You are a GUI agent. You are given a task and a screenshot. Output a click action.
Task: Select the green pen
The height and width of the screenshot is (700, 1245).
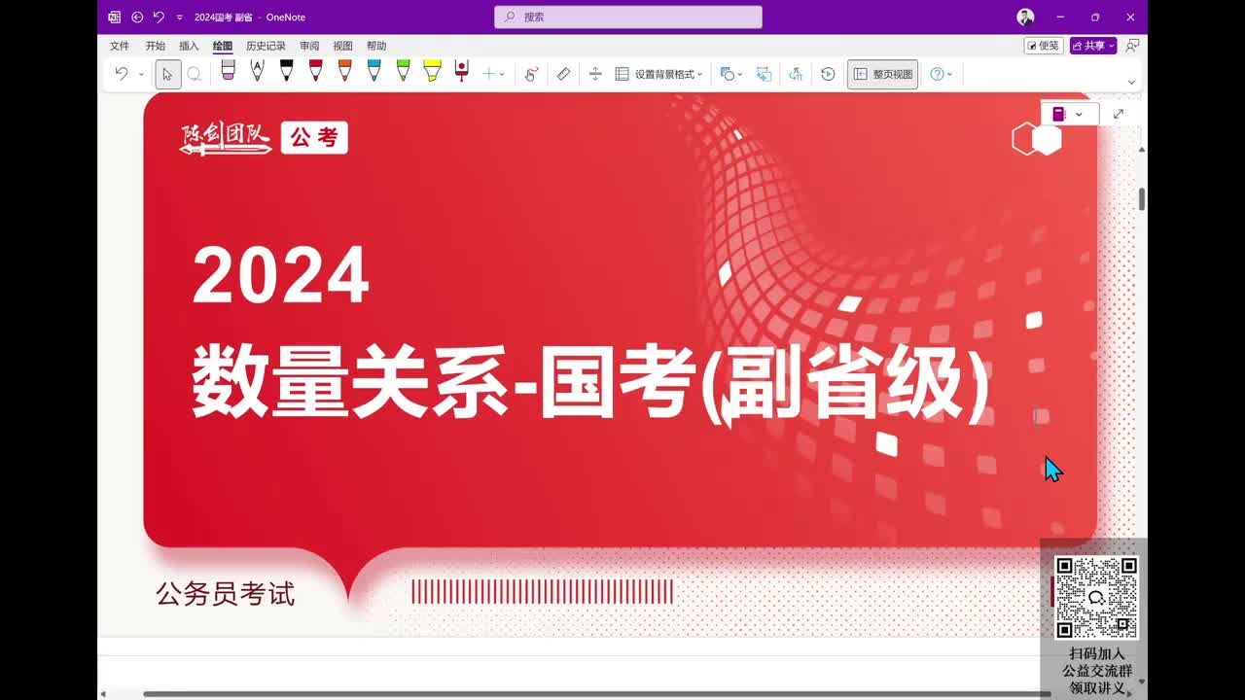tap(403, 71)
